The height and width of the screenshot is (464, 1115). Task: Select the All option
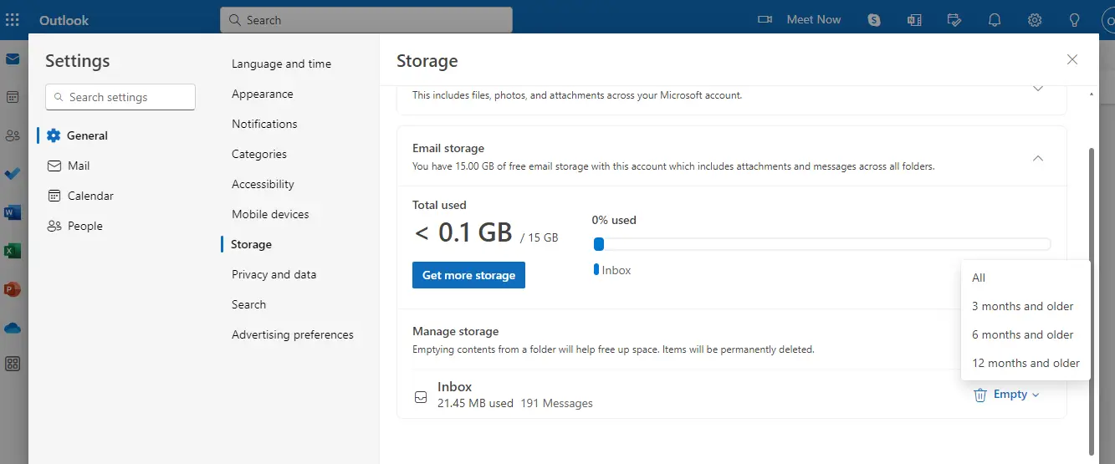click(x=1026, y=278)
